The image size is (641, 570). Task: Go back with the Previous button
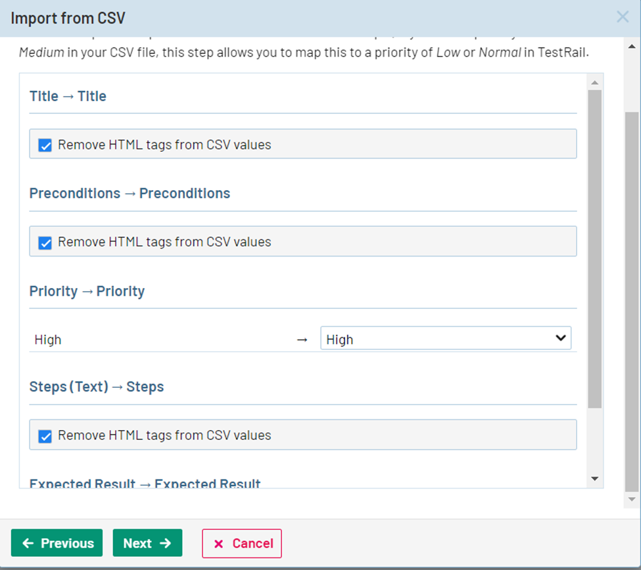click(x=57, y=543)
